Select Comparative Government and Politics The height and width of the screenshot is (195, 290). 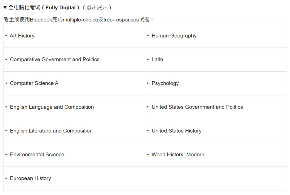point(55,60)
